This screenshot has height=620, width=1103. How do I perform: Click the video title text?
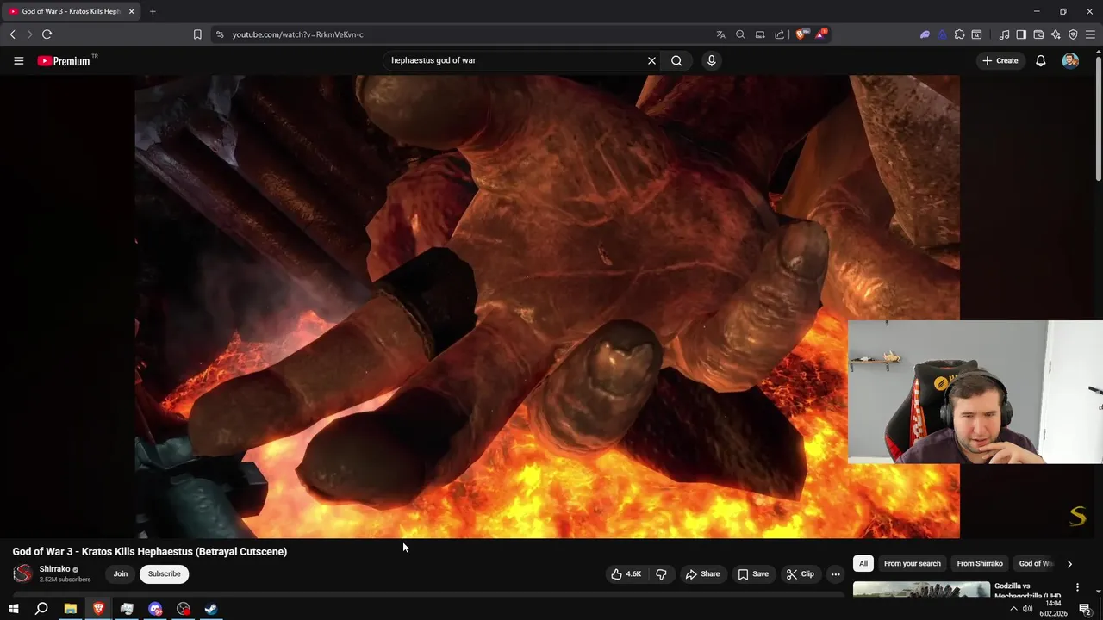click(x=149, y=551)
